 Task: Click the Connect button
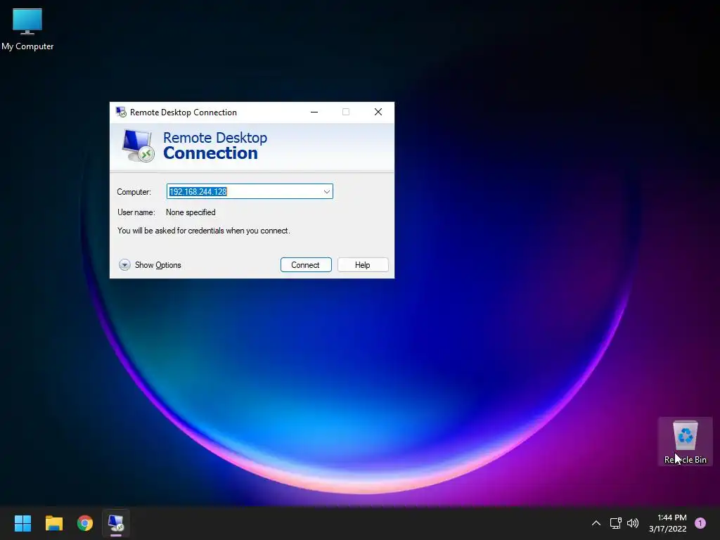306,265
